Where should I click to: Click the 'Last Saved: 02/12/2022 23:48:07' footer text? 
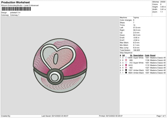55,116
